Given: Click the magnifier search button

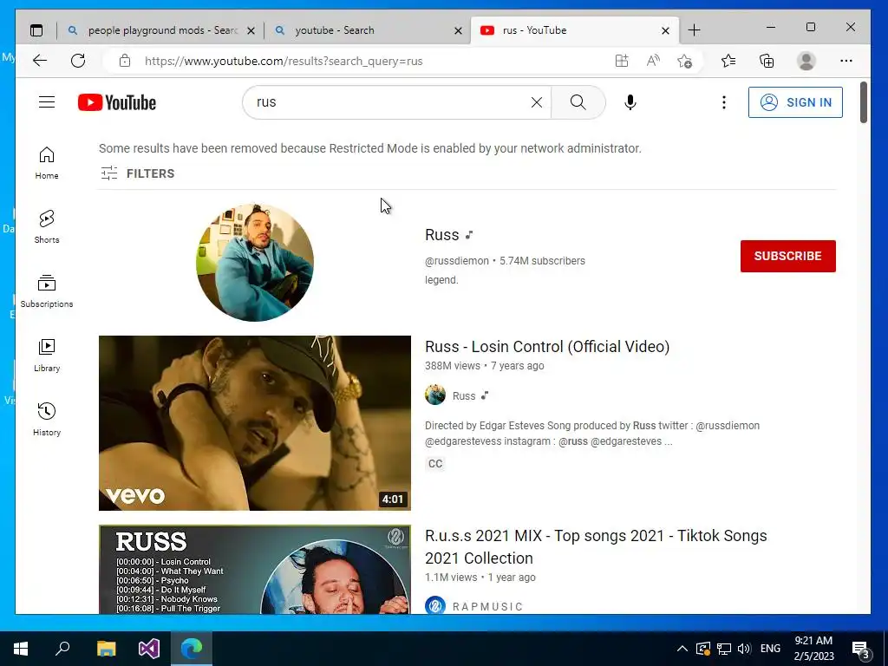Looking at the screenshot, I should 578,102.
